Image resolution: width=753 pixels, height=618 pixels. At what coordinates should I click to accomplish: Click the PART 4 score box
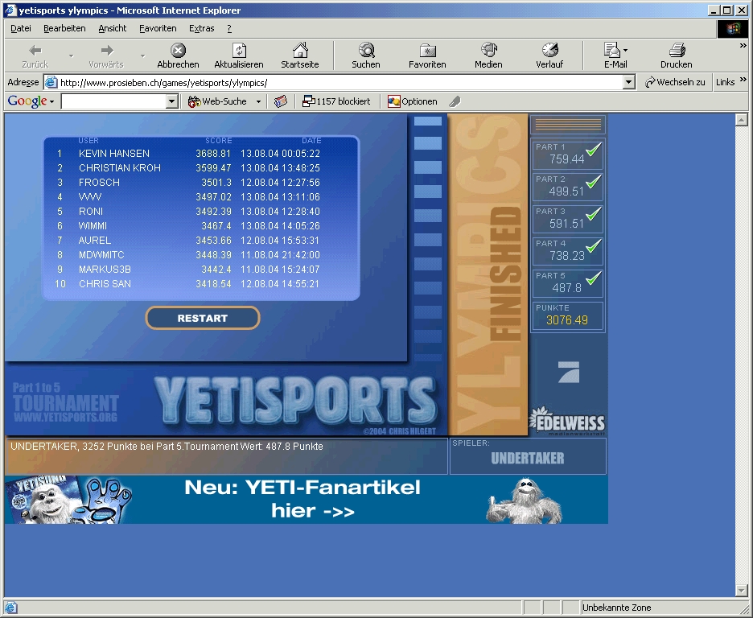568,250
